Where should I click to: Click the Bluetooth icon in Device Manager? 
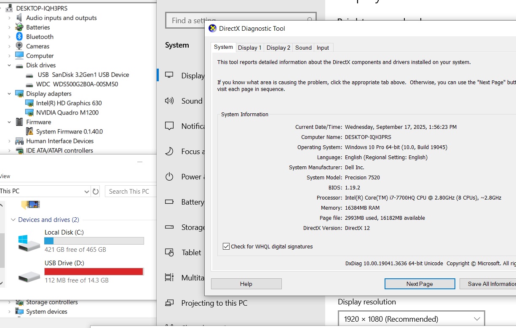click(x=19, y=37)
